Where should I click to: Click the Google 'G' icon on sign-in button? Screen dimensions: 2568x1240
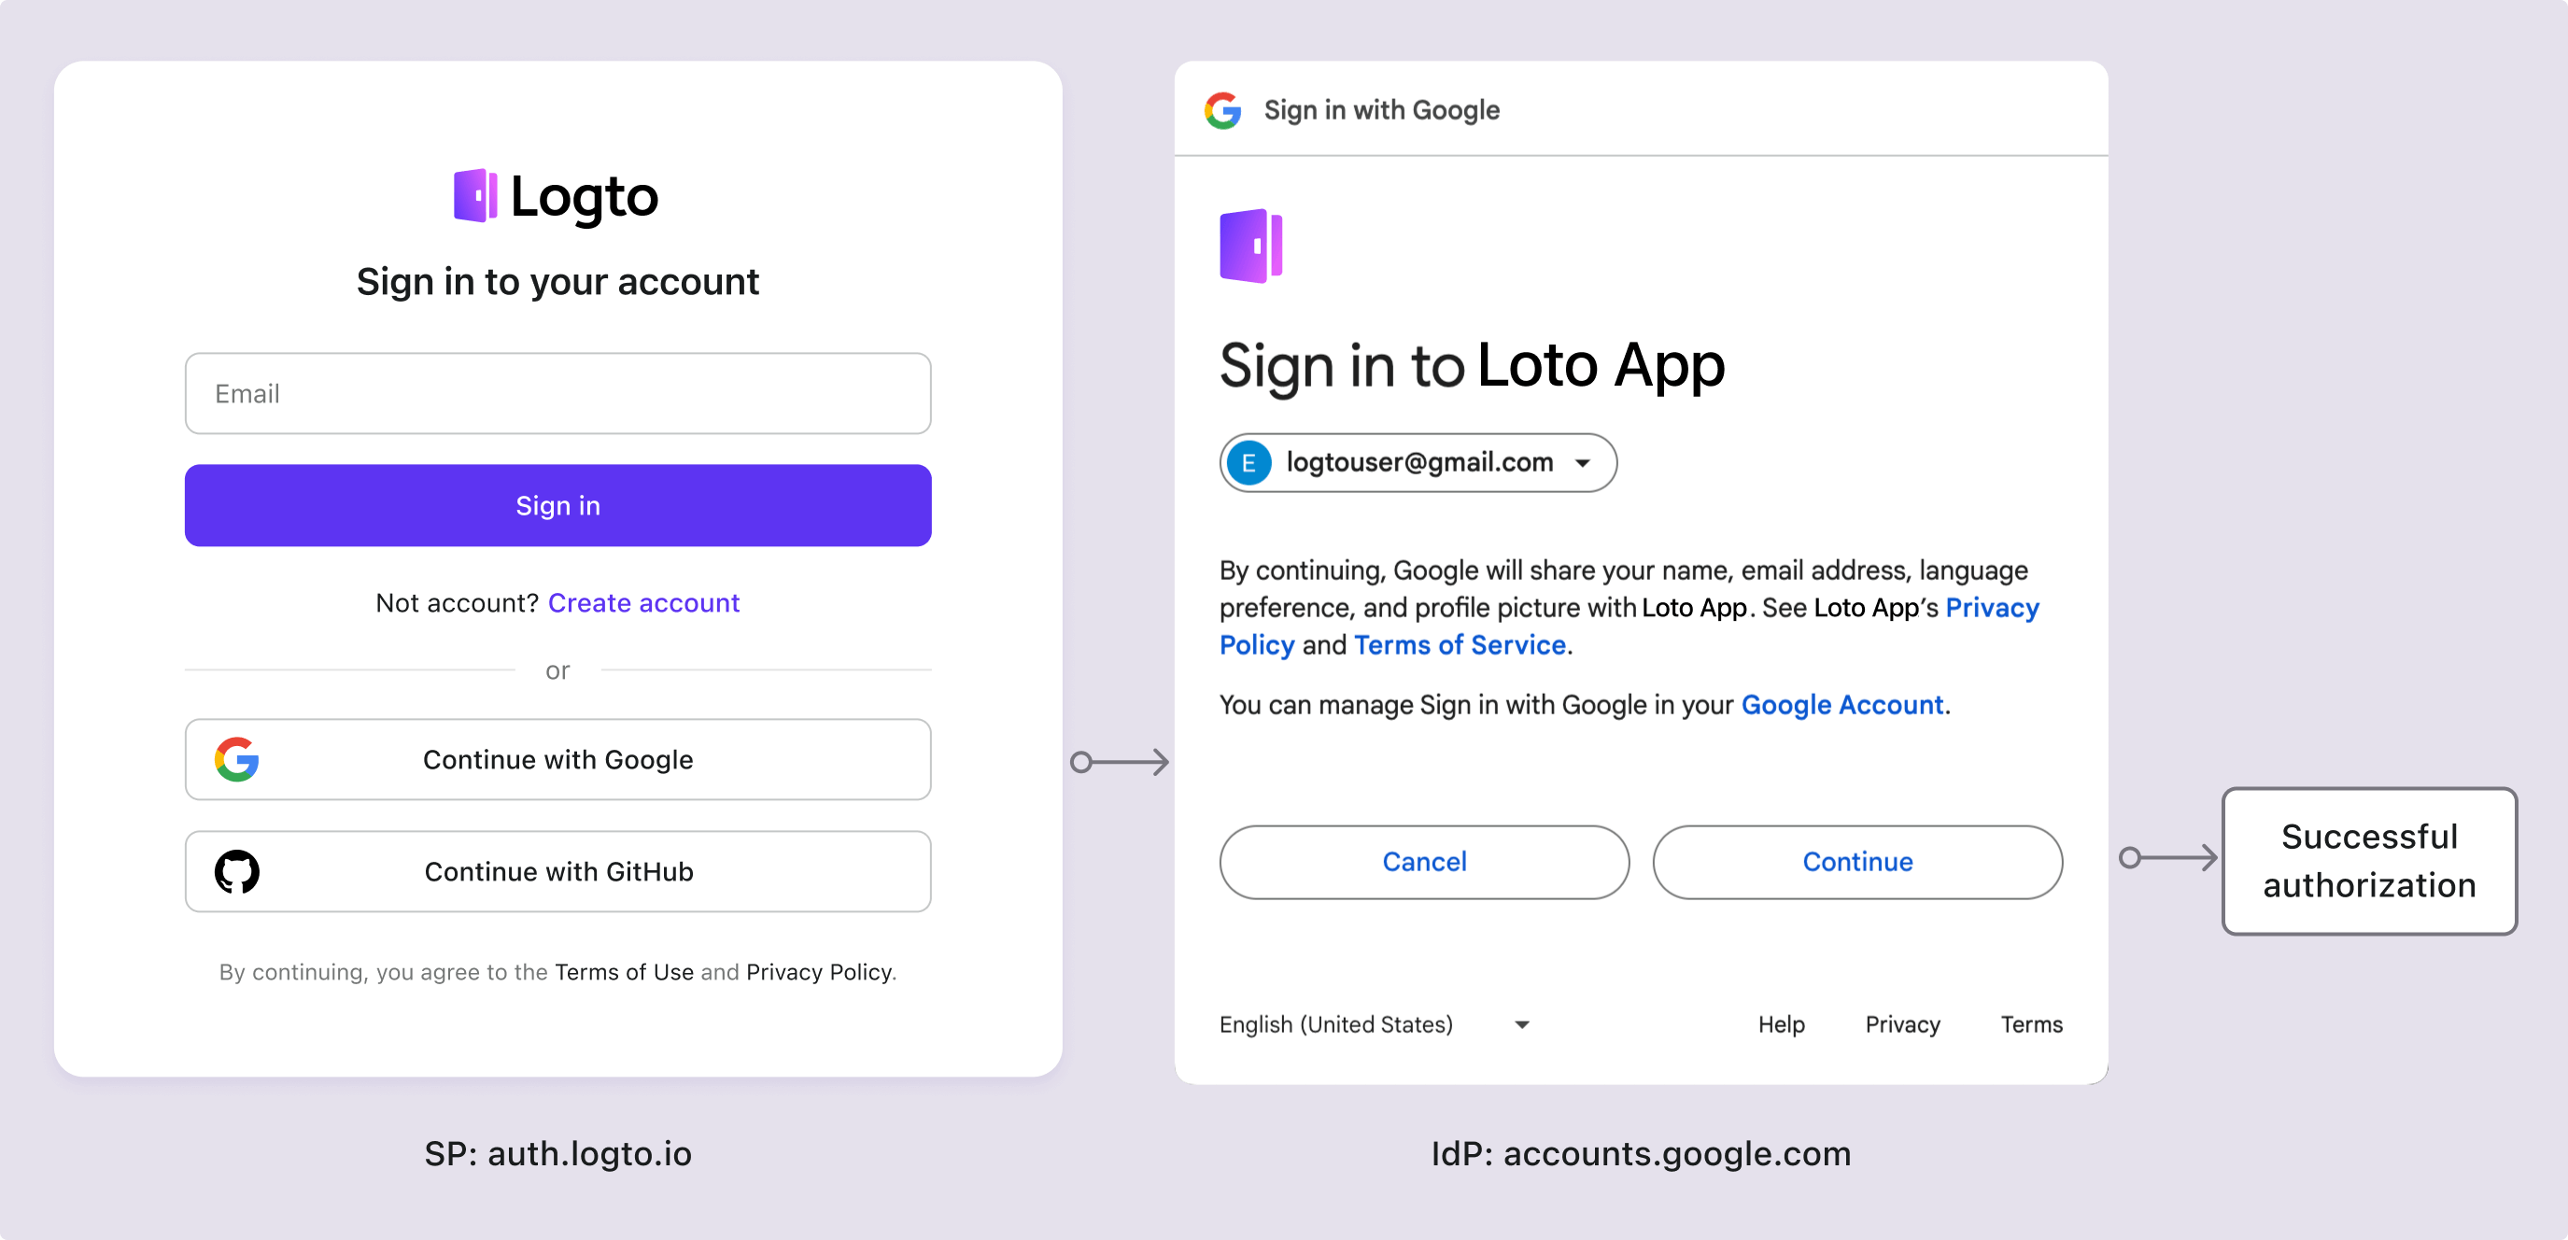[x=236, y=758]
